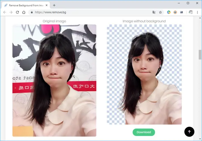Click the vertical scrollbar thumb
Viewport: 202px width, 141px height.
point(200,54)
